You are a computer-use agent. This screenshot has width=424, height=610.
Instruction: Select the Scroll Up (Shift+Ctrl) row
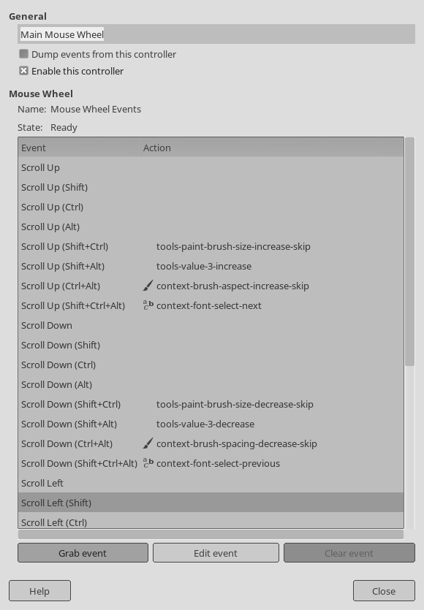point(211,246)
